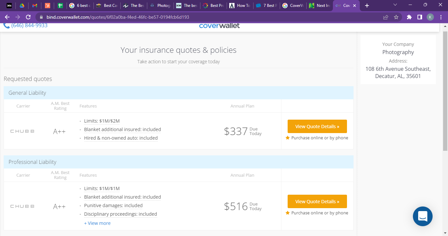448x236 pixels.
Task: Expand features with View more
Action: click(x=97, y=223)
